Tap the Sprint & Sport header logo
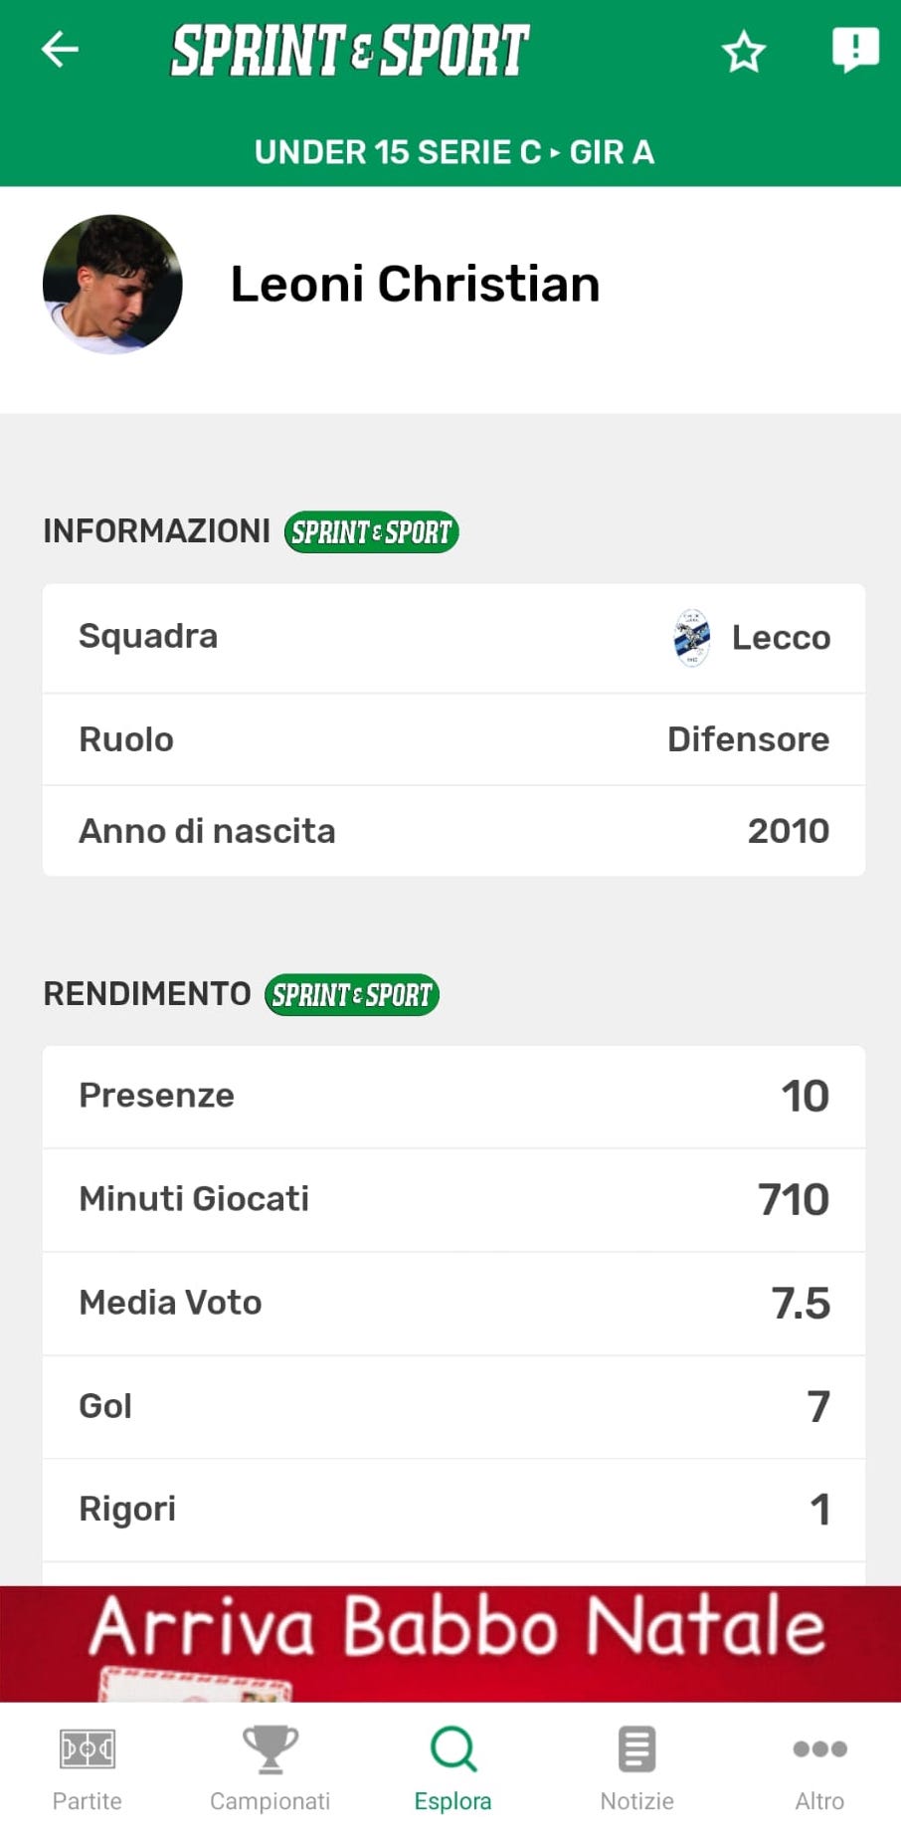Screen dimensions: 901x1845 (350, 51)
